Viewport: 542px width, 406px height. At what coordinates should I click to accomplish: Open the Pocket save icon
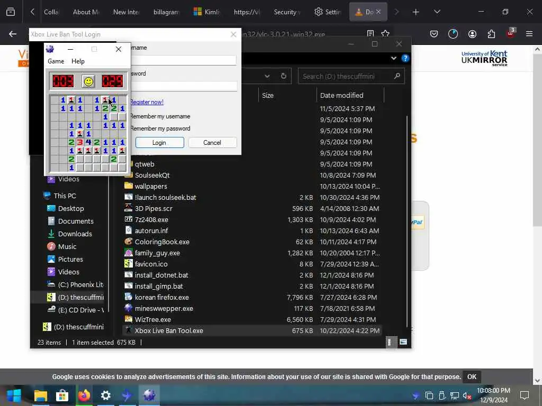click(x=434, y=34)
